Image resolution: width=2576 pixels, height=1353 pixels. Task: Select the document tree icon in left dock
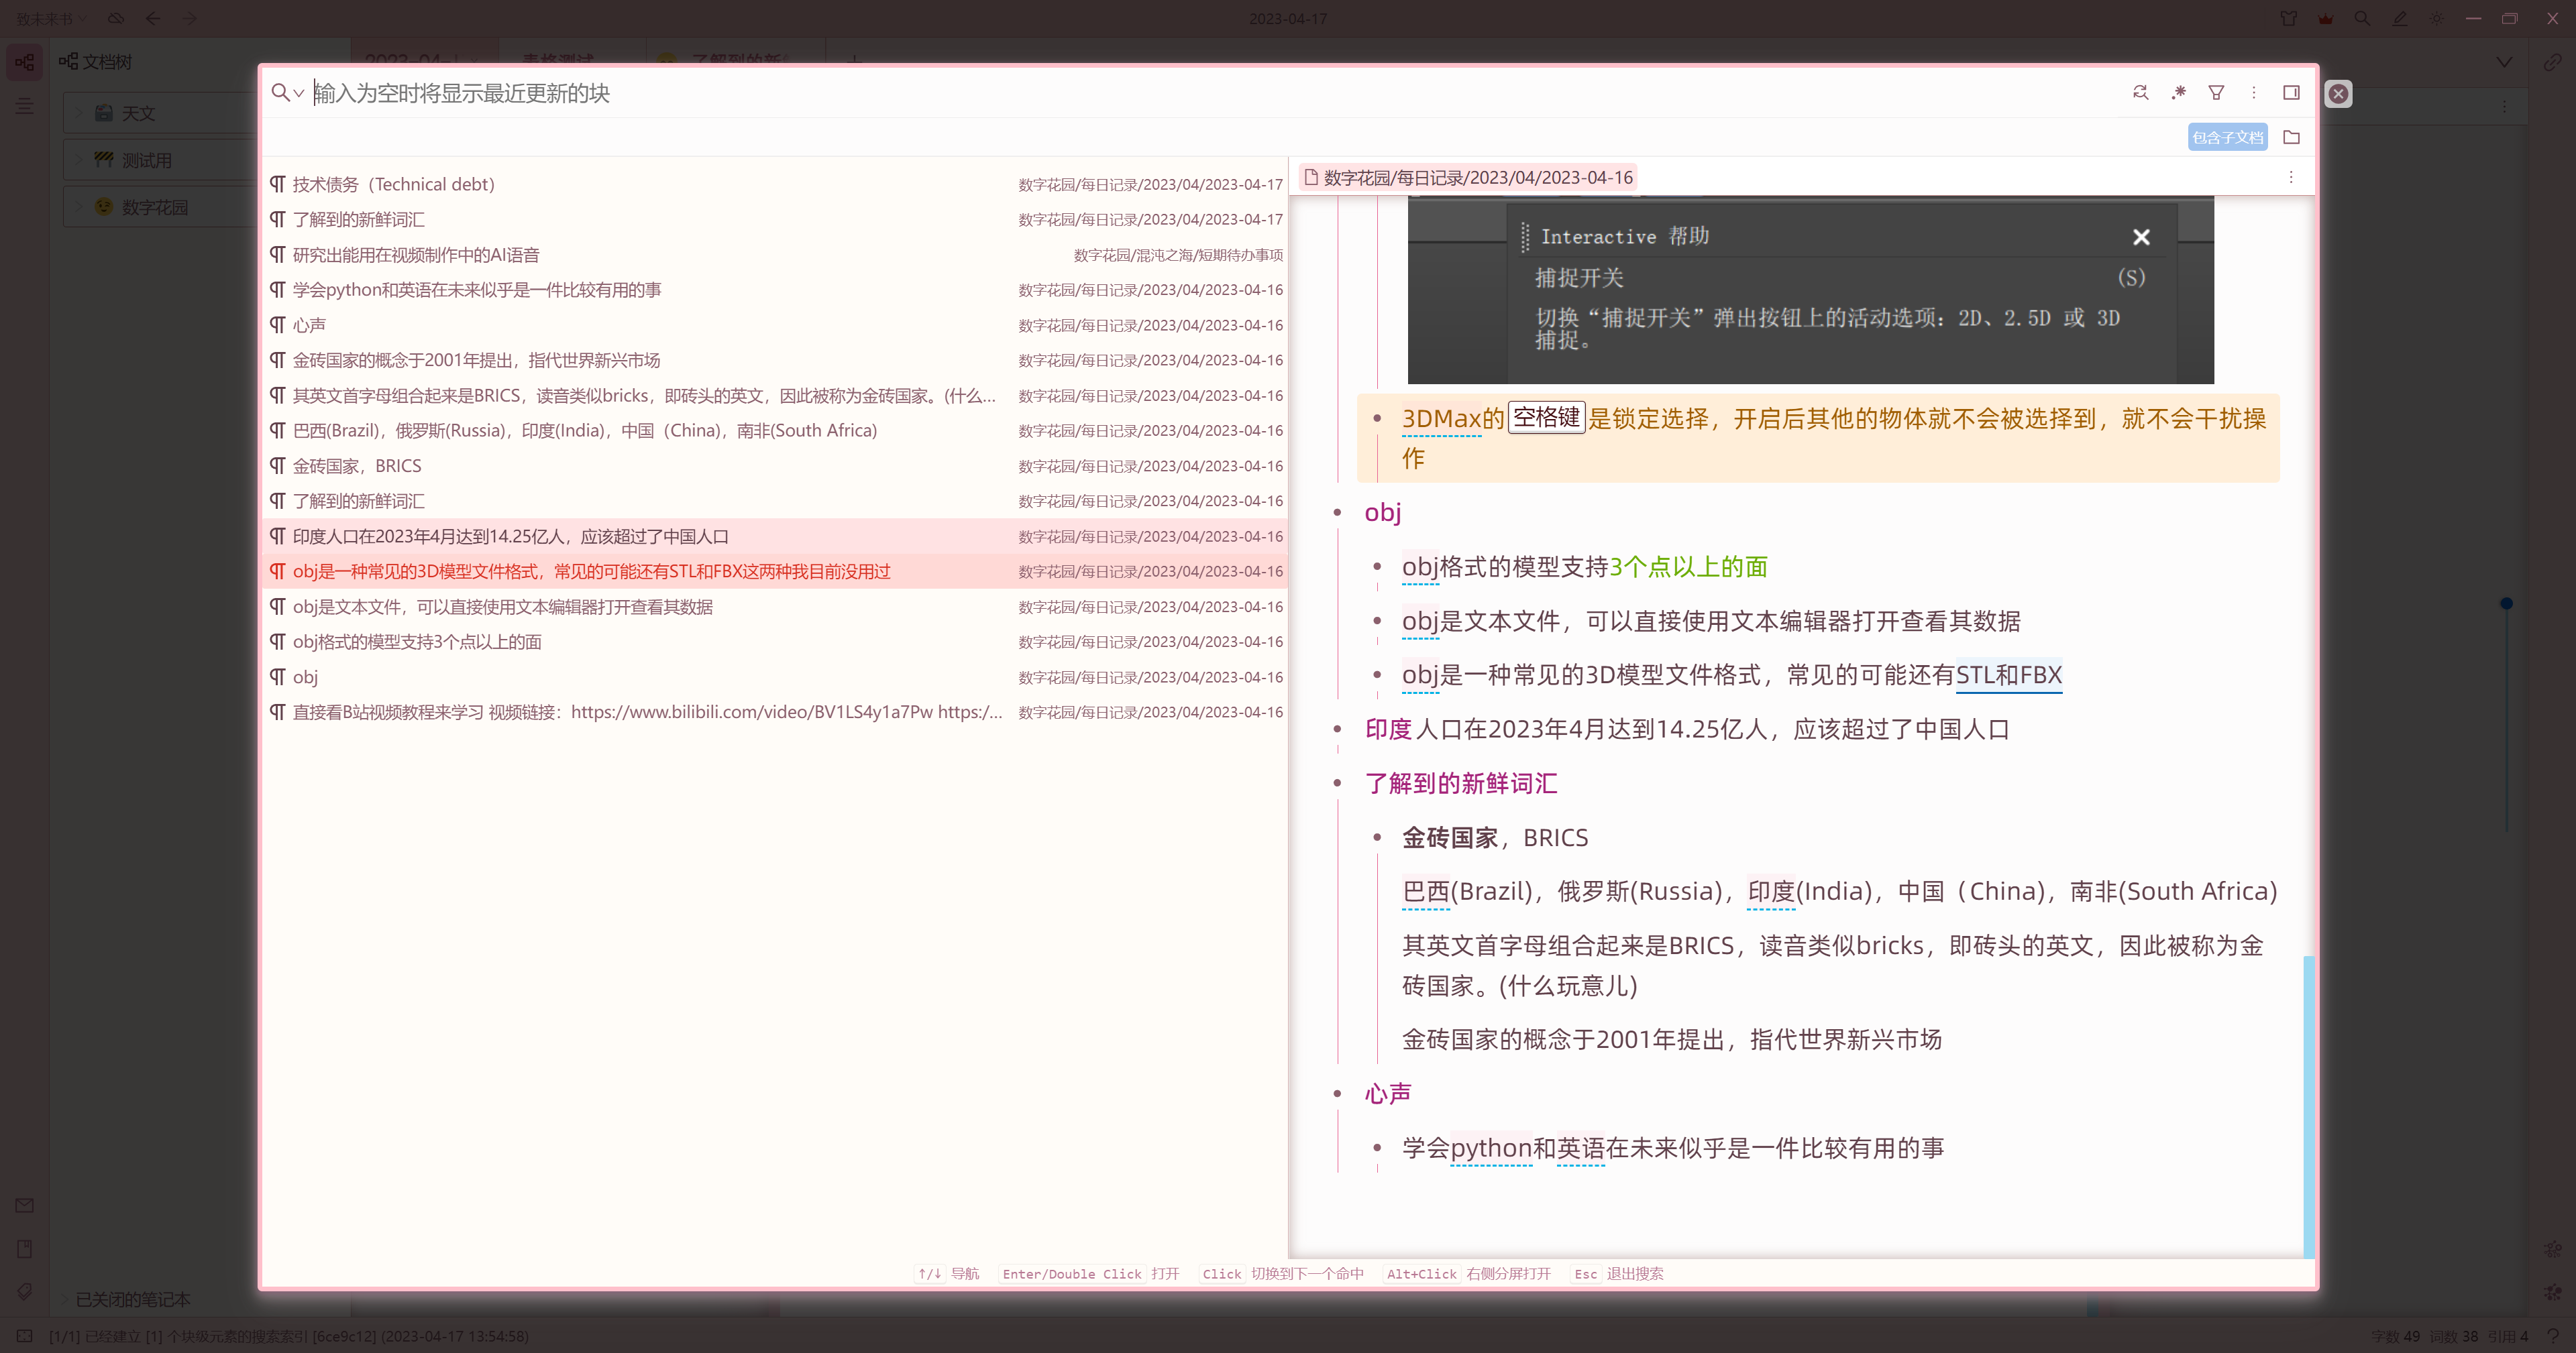coord(24,62)
